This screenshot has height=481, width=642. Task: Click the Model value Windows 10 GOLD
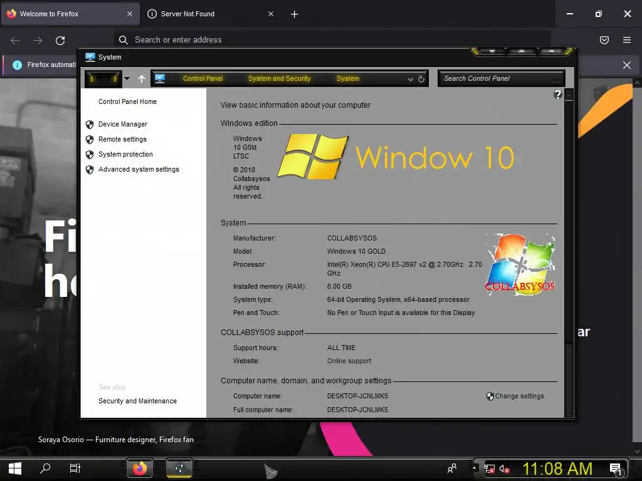click(356, 251)
